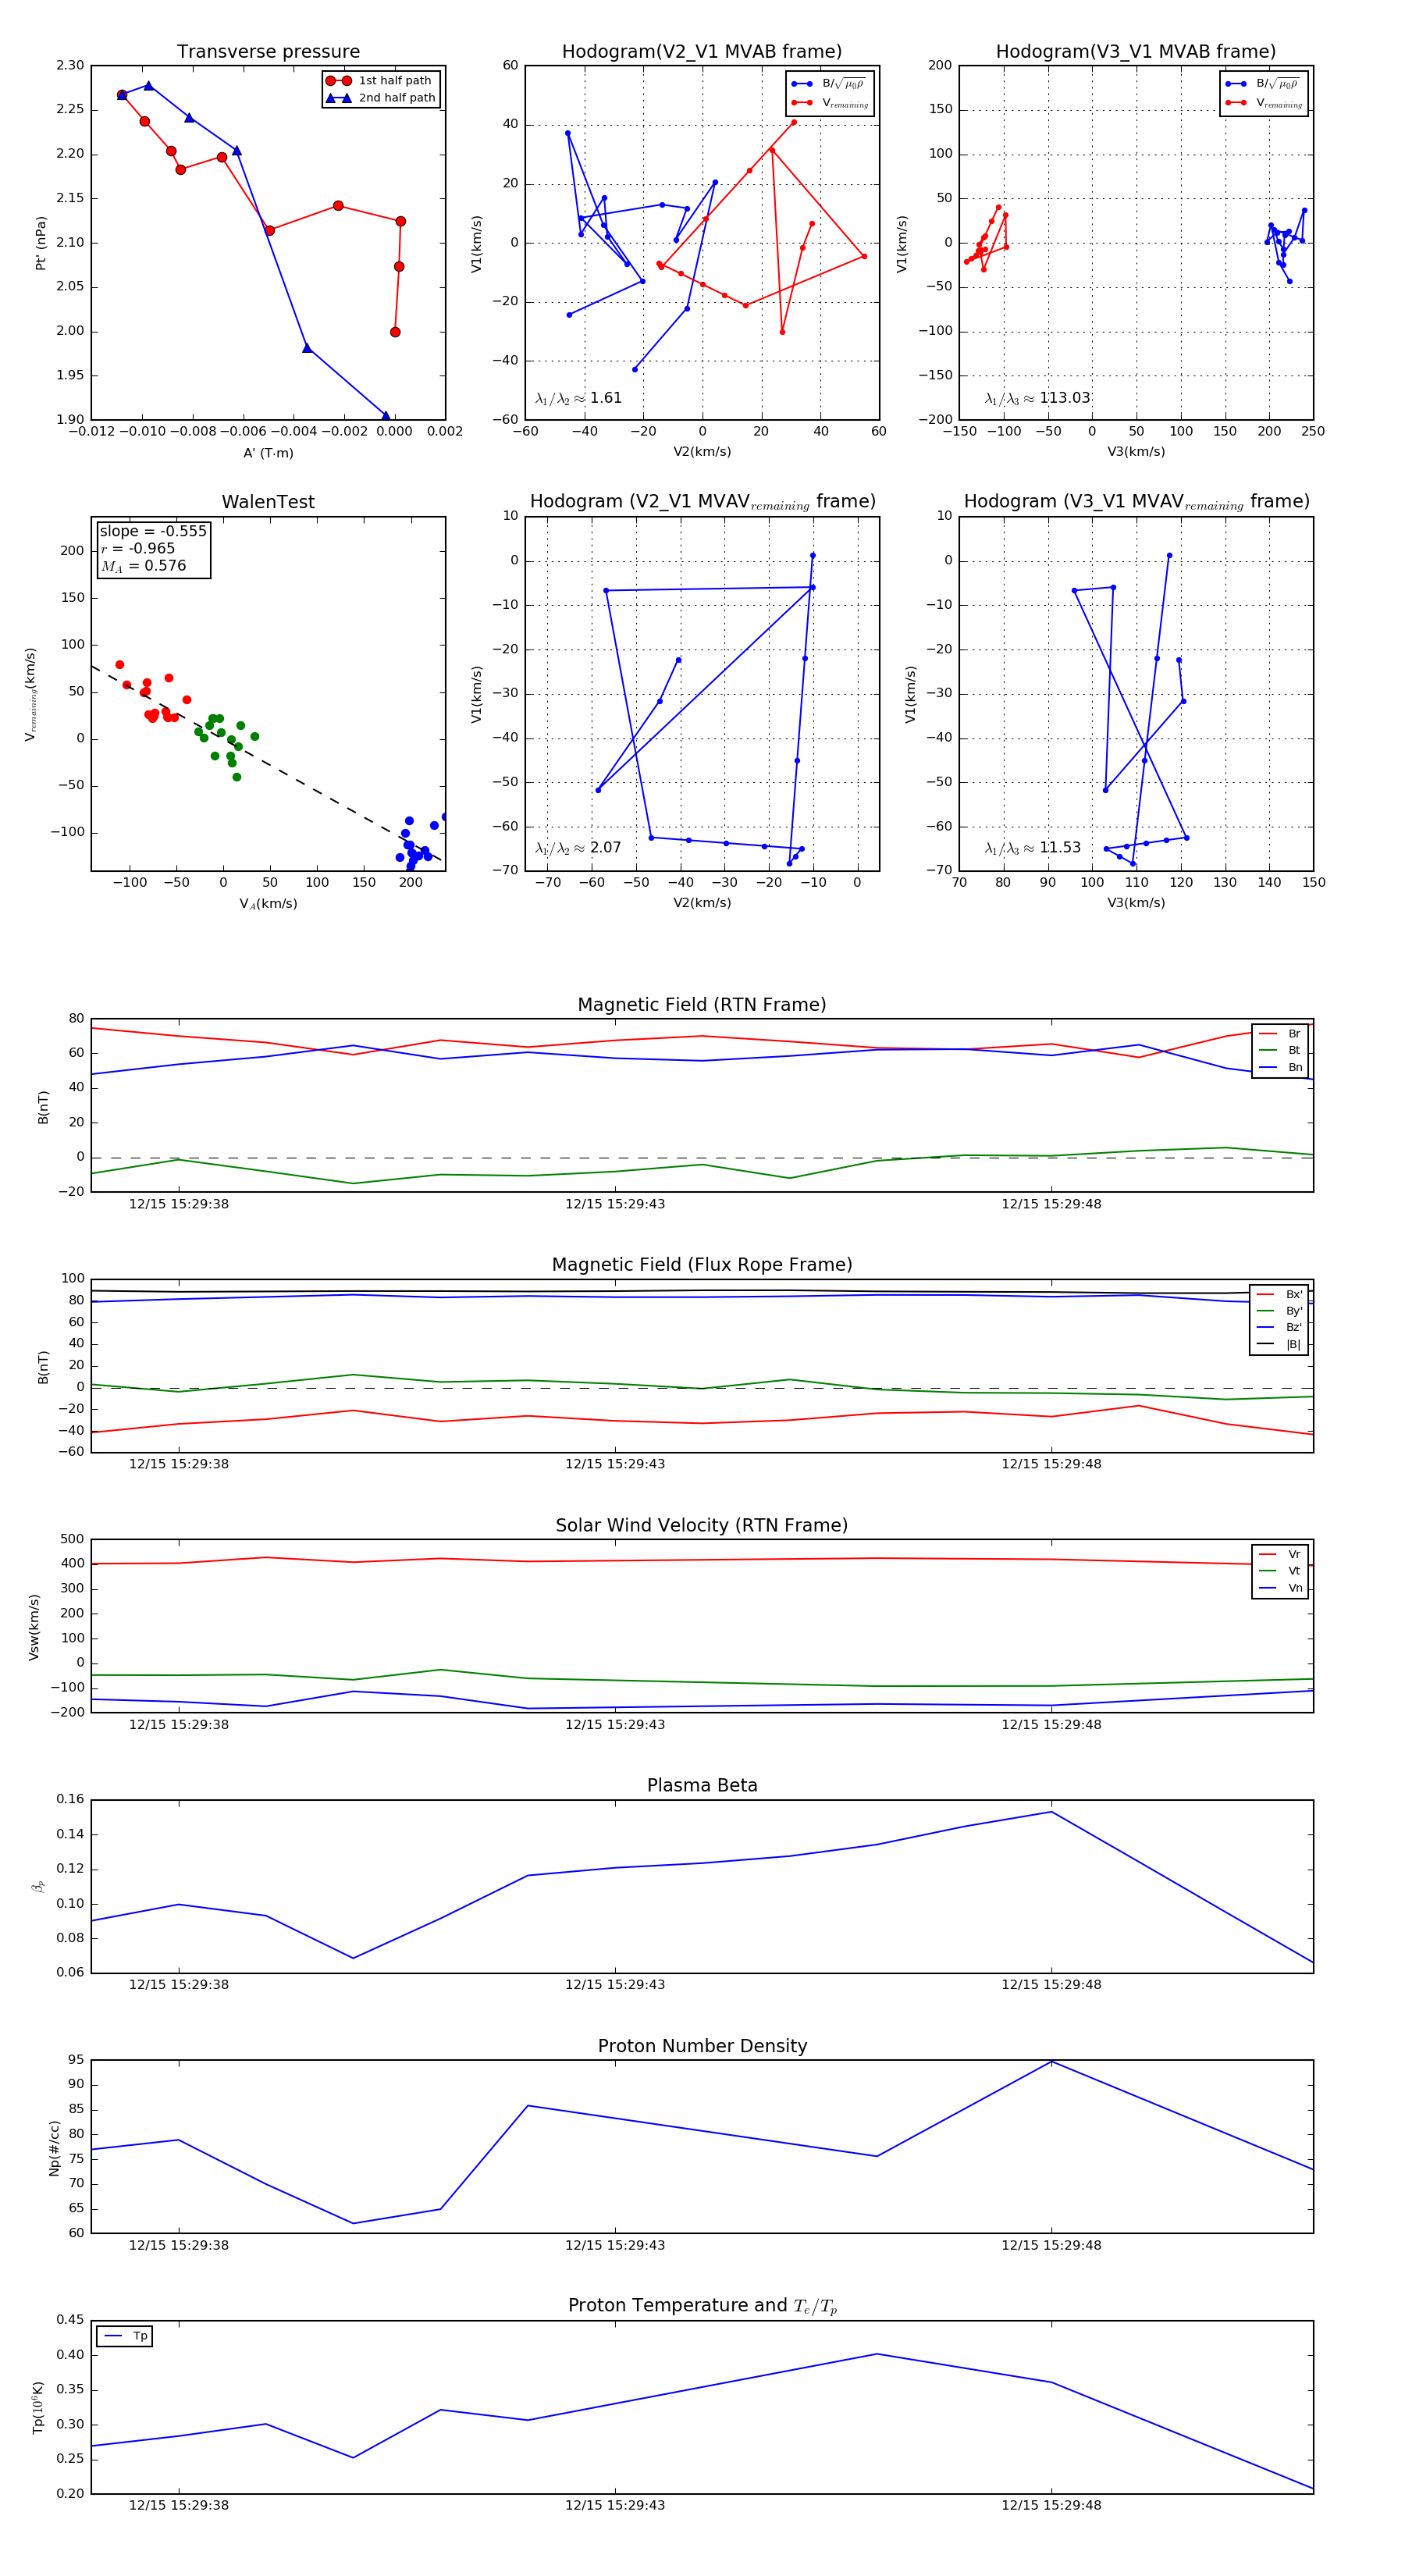This screenshot has height=2576, width=1405.
Task: Click the eigenvalue ratio 11.53 label
Action: (x=1032, y=848)
